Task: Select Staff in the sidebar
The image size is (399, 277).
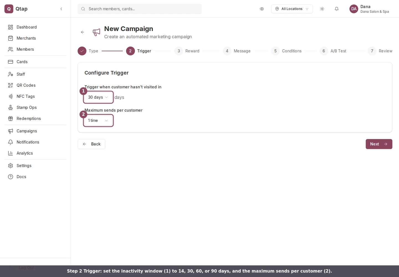Action: 35,74
